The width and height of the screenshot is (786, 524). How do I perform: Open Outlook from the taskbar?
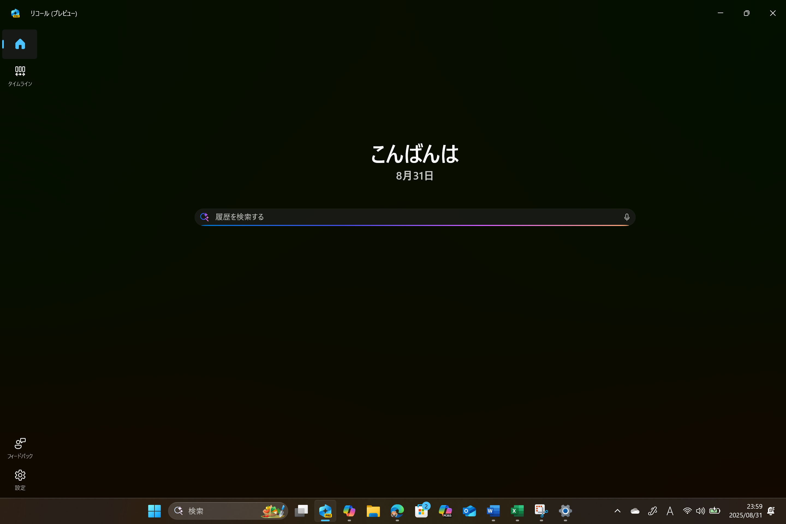click(x=469, y=511)
